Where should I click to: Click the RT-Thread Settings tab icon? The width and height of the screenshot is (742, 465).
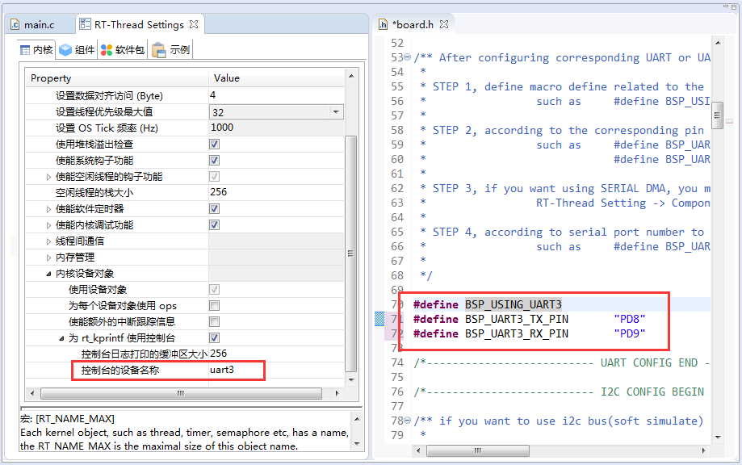pyautogui.click(x=85, y=25)
